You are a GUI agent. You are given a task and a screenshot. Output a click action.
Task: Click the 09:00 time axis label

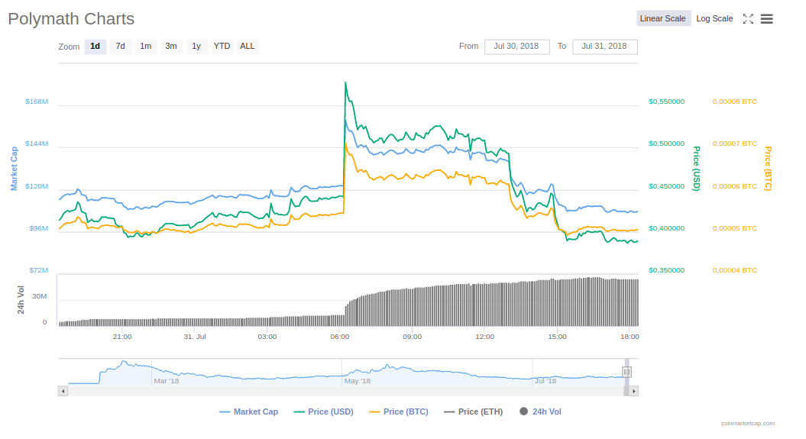tap(413, 337)
